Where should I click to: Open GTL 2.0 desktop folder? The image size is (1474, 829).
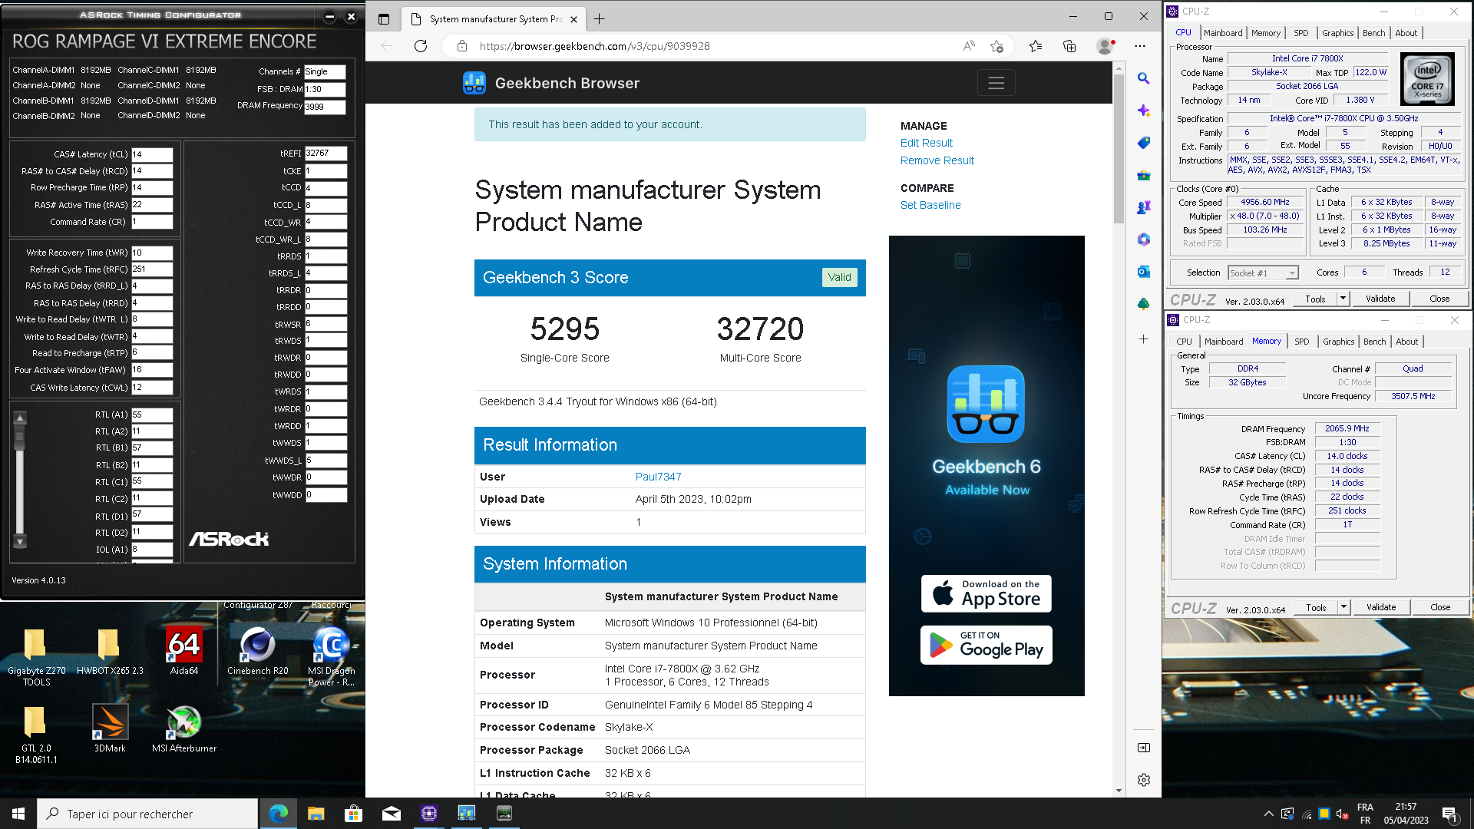tap(36, 735)
